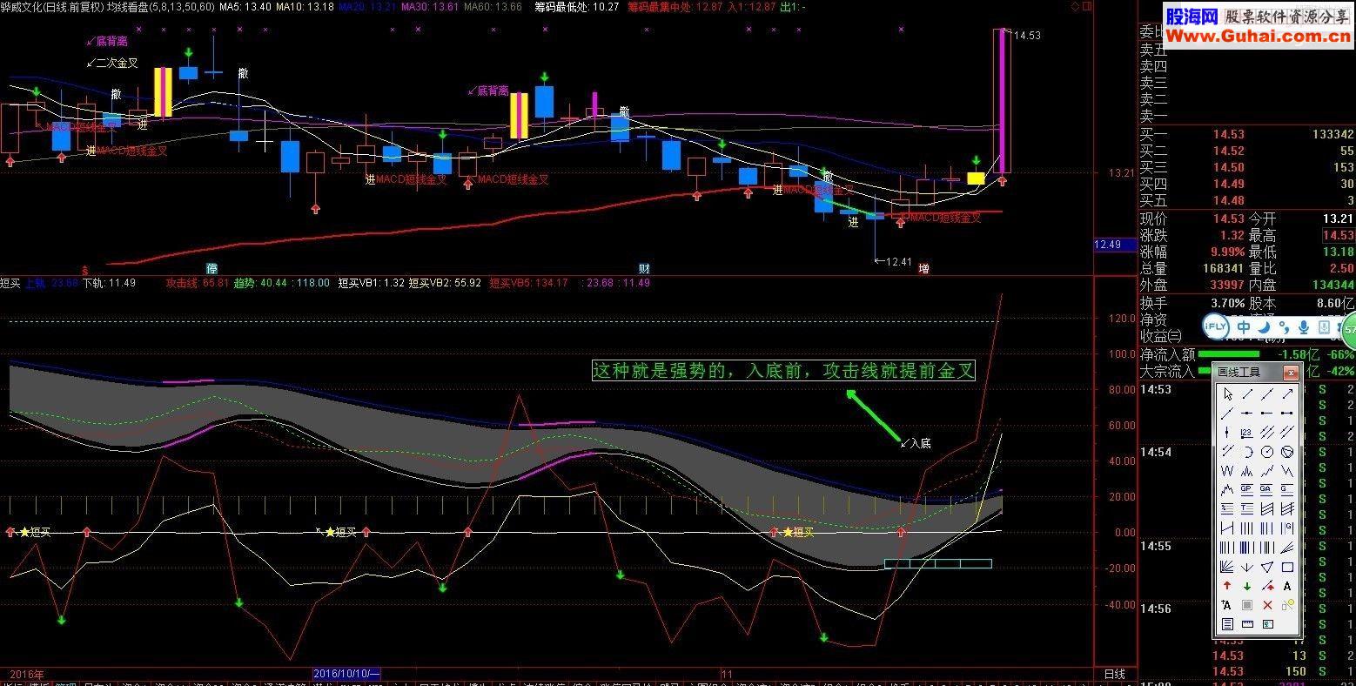Select the percentage lines tool

click(x=1227, y=508)
